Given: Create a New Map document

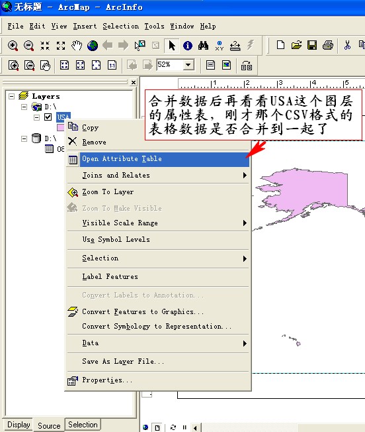Looking at the screenshot, I should point(280,45).
